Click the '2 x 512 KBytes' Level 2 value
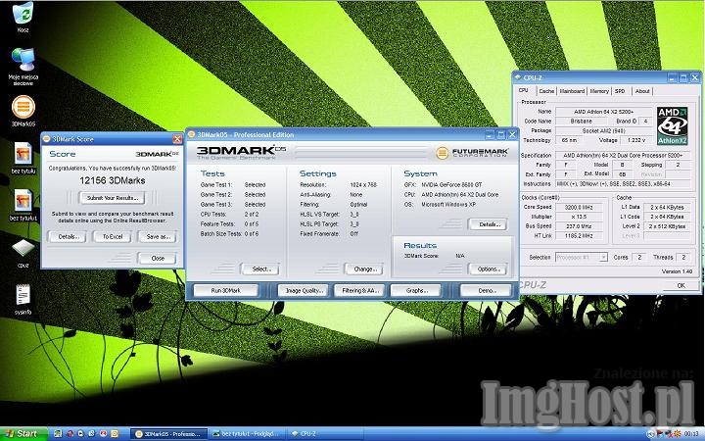The width and height of the screenshot is (705, 441). click(667, 226)
